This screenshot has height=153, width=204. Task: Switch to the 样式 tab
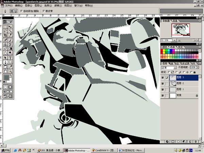point(180,47)
